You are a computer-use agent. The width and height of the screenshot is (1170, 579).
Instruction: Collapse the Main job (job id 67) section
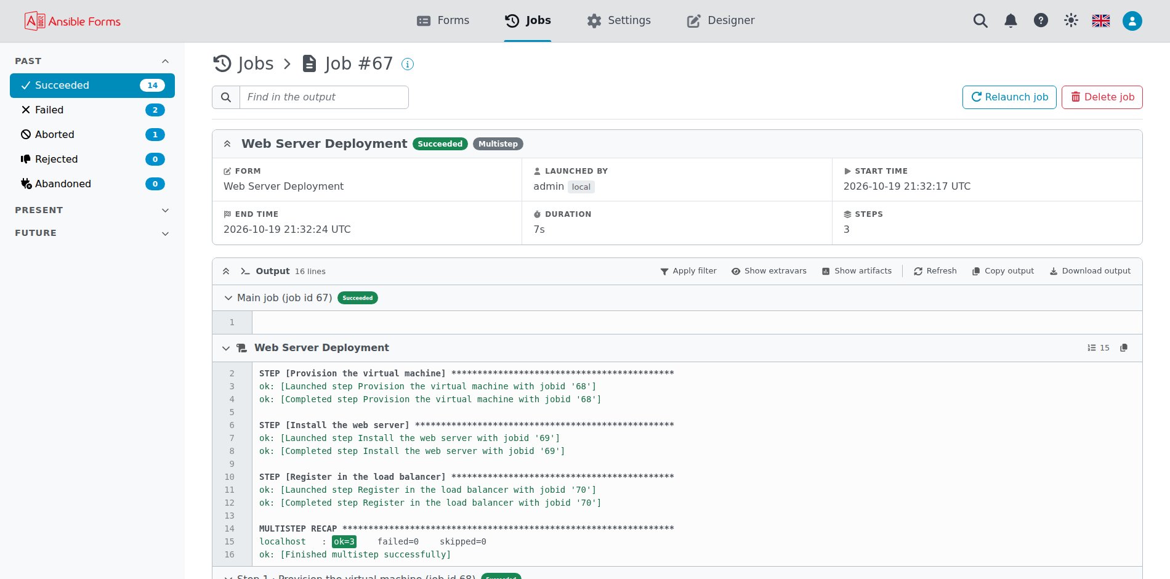228,298
